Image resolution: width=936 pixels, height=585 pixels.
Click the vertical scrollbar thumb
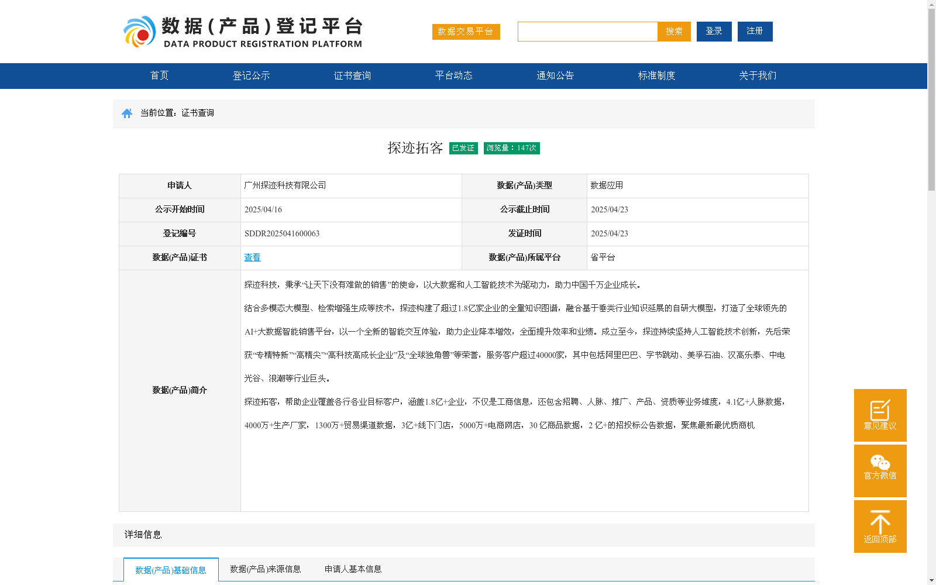tap(931, 99)
